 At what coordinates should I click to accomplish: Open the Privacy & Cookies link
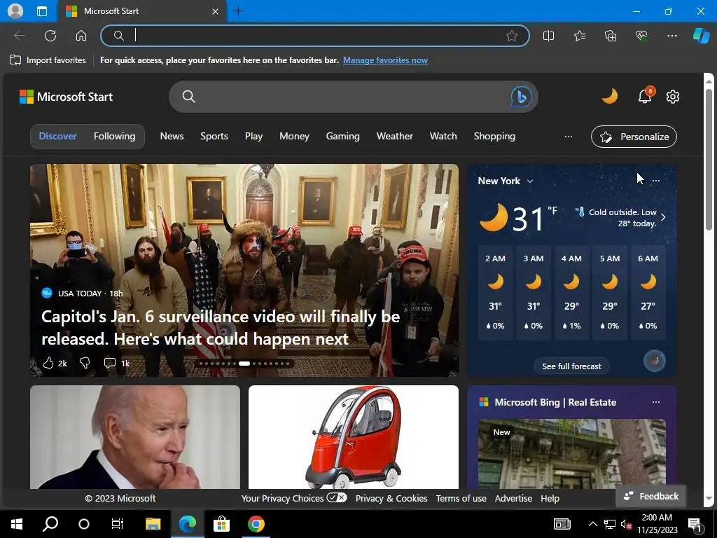[x=391, y=498]
